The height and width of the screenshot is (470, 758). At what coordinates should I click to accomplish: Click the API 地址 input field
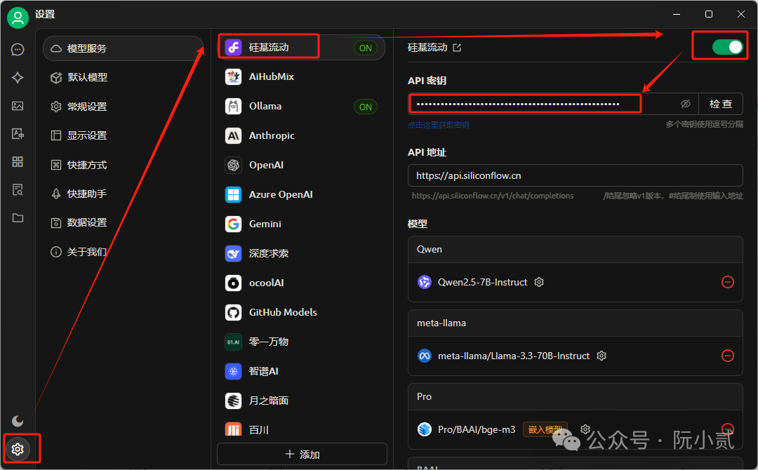tap(576, 175)
